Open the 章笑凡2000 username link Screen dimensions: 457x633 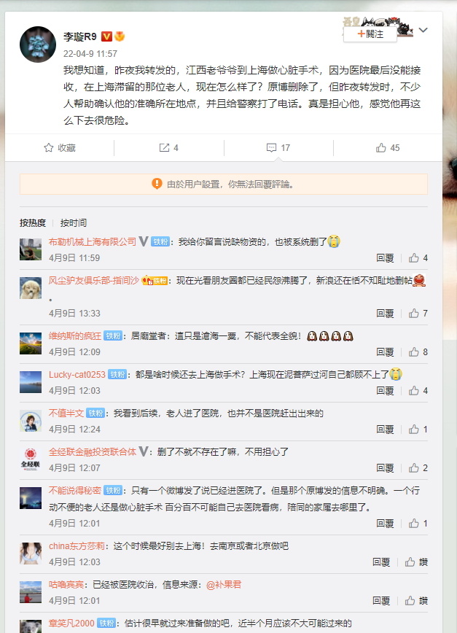(x=71, y=624)
